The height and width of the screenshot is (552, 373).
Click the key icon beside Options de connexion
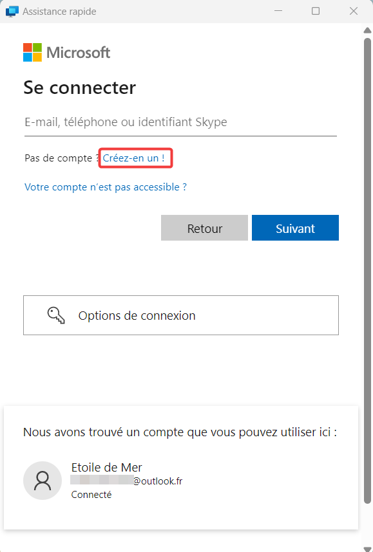pos(56,315)
